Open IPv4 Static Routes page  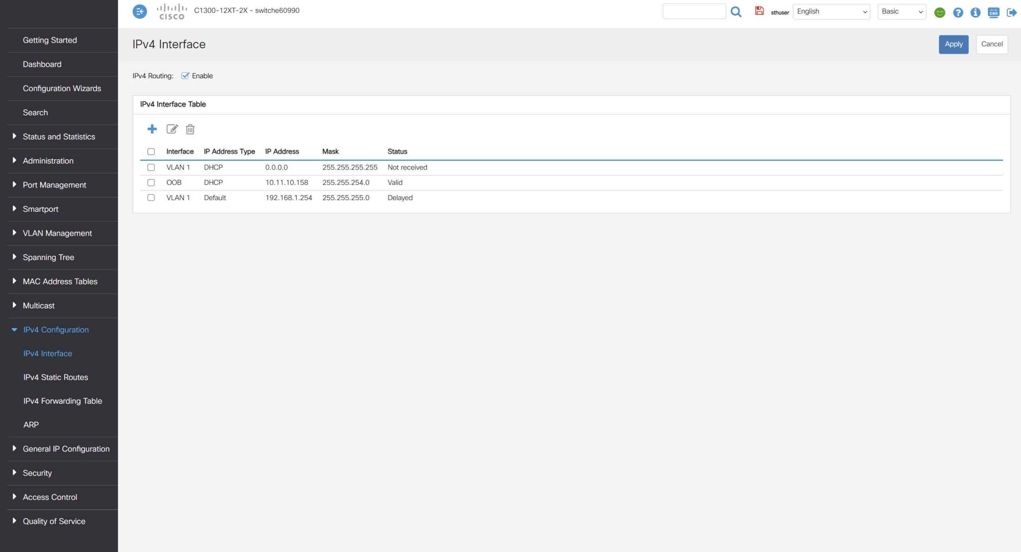tap(55, 377)
